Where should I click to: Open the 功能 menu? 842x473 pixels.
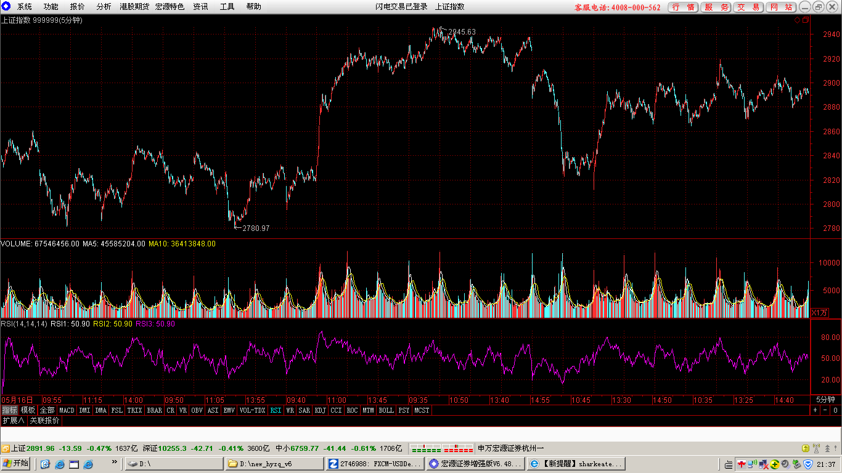pyautogui.click(x=51, y=7)
